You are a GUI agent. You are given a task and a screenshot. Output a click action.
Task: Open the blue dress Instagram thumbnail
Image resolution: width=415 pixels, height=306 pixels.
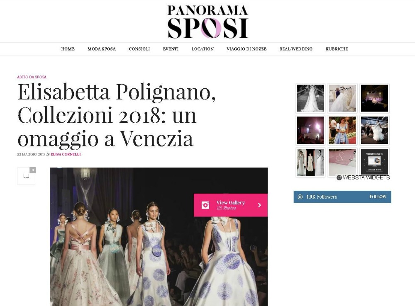tap(342, 130)
